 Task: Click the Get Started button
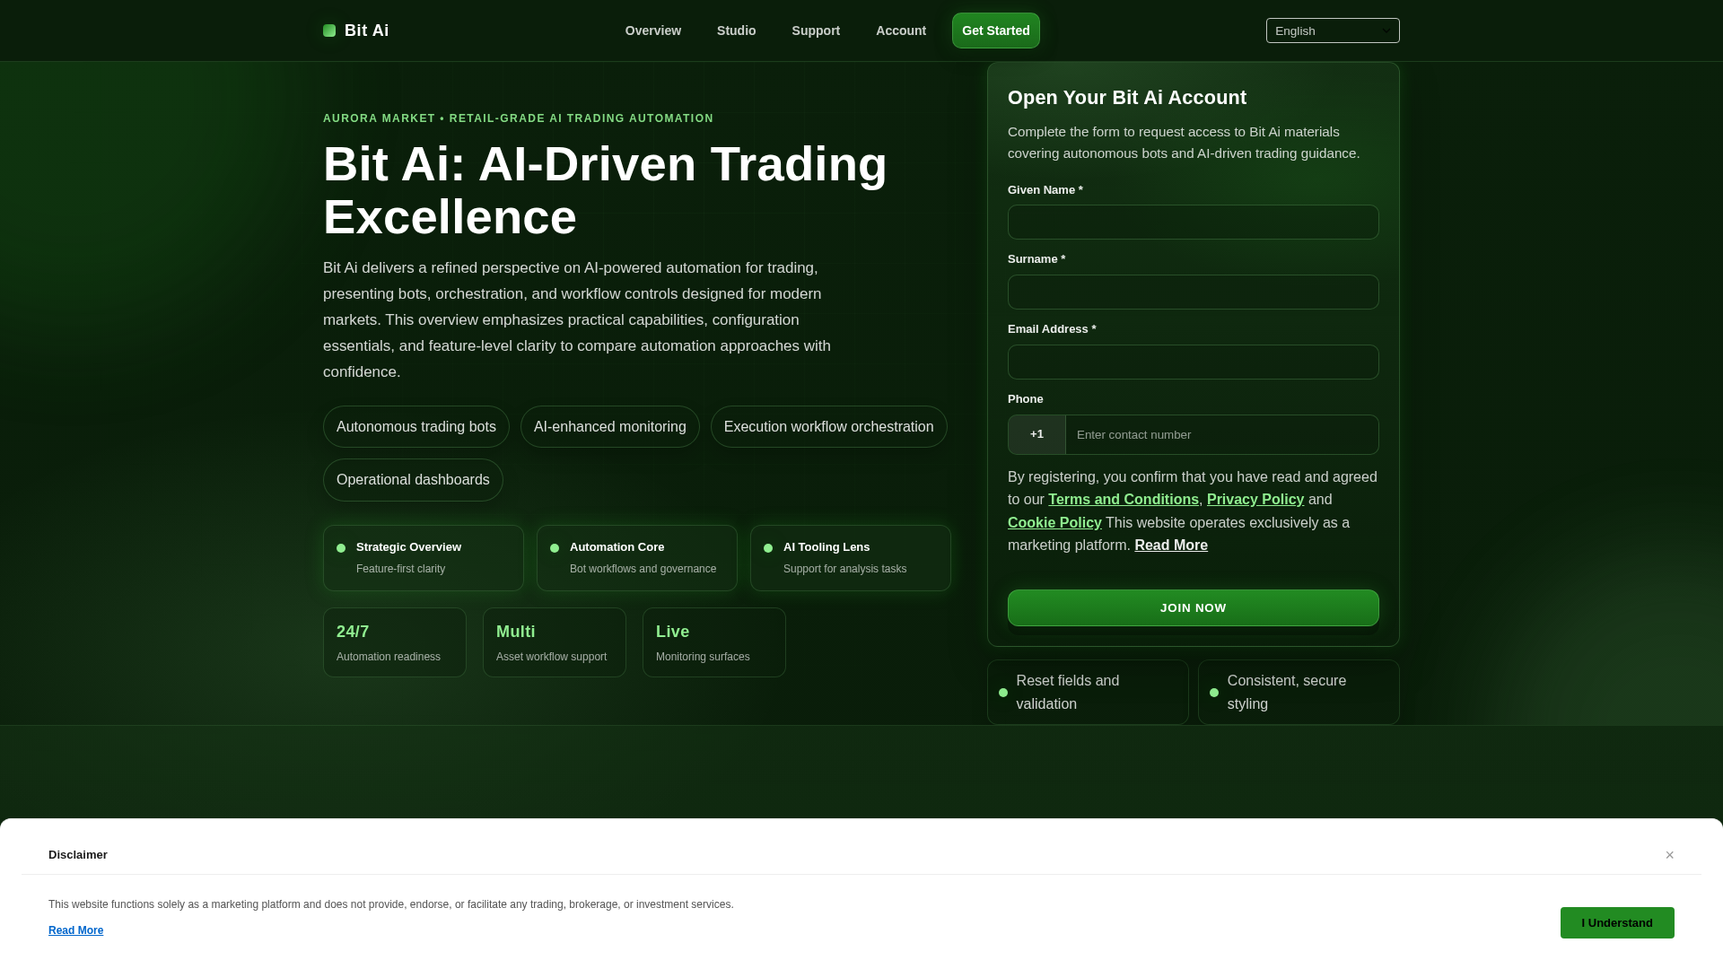(x=996, y=31)
